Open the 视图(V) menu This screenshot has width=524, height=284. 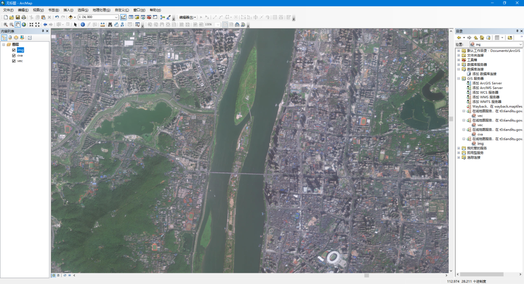(38, 10)
